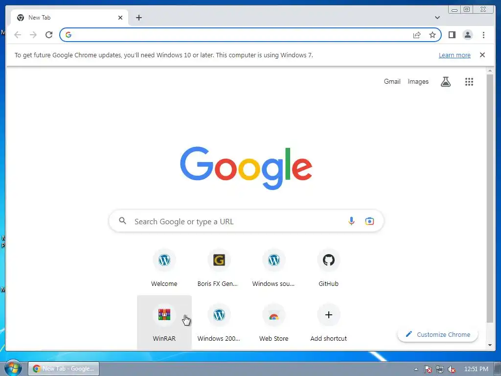Open the profile avatar menu
This screenshot has height=376, width=501.
tap(467, 35)
